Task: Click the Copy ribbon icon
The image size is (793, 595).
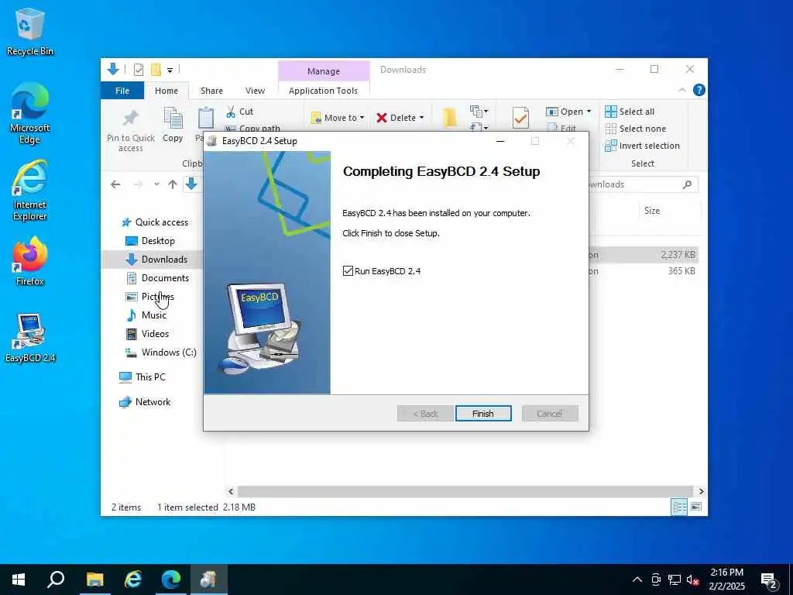Action: coord(173,119)
